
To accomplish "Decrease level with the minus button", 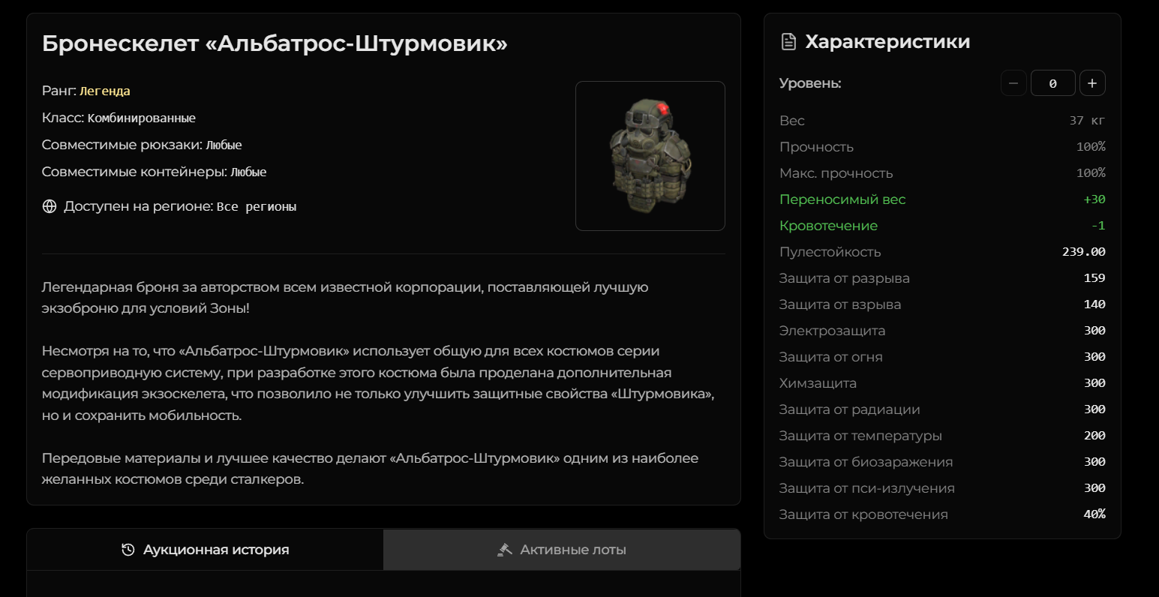I will pyautogui.click(x=1013, y=83).
